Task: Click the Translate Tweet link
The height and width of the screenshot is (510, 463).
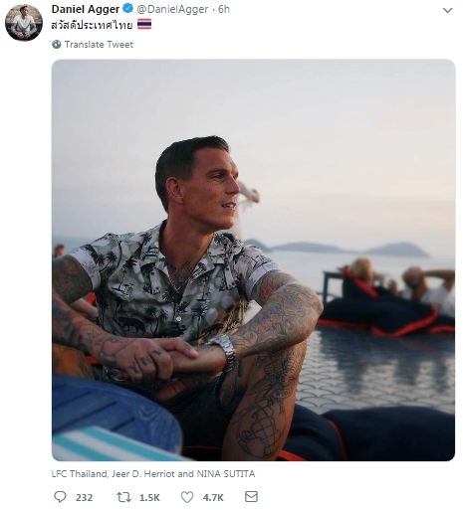Action: 99,45
